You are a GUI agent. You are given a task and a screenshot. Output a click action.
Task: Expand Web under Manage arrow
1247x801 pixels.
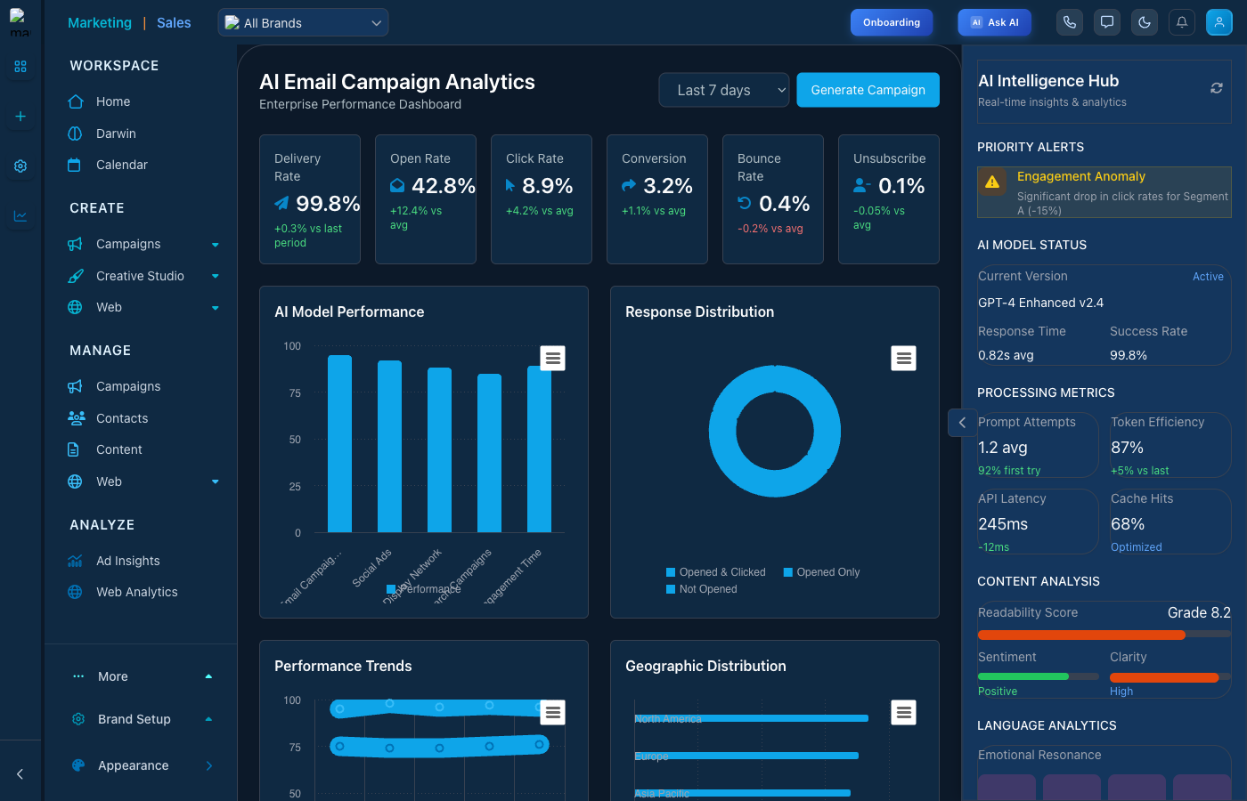pyautogui.click(x=216, y=481)
